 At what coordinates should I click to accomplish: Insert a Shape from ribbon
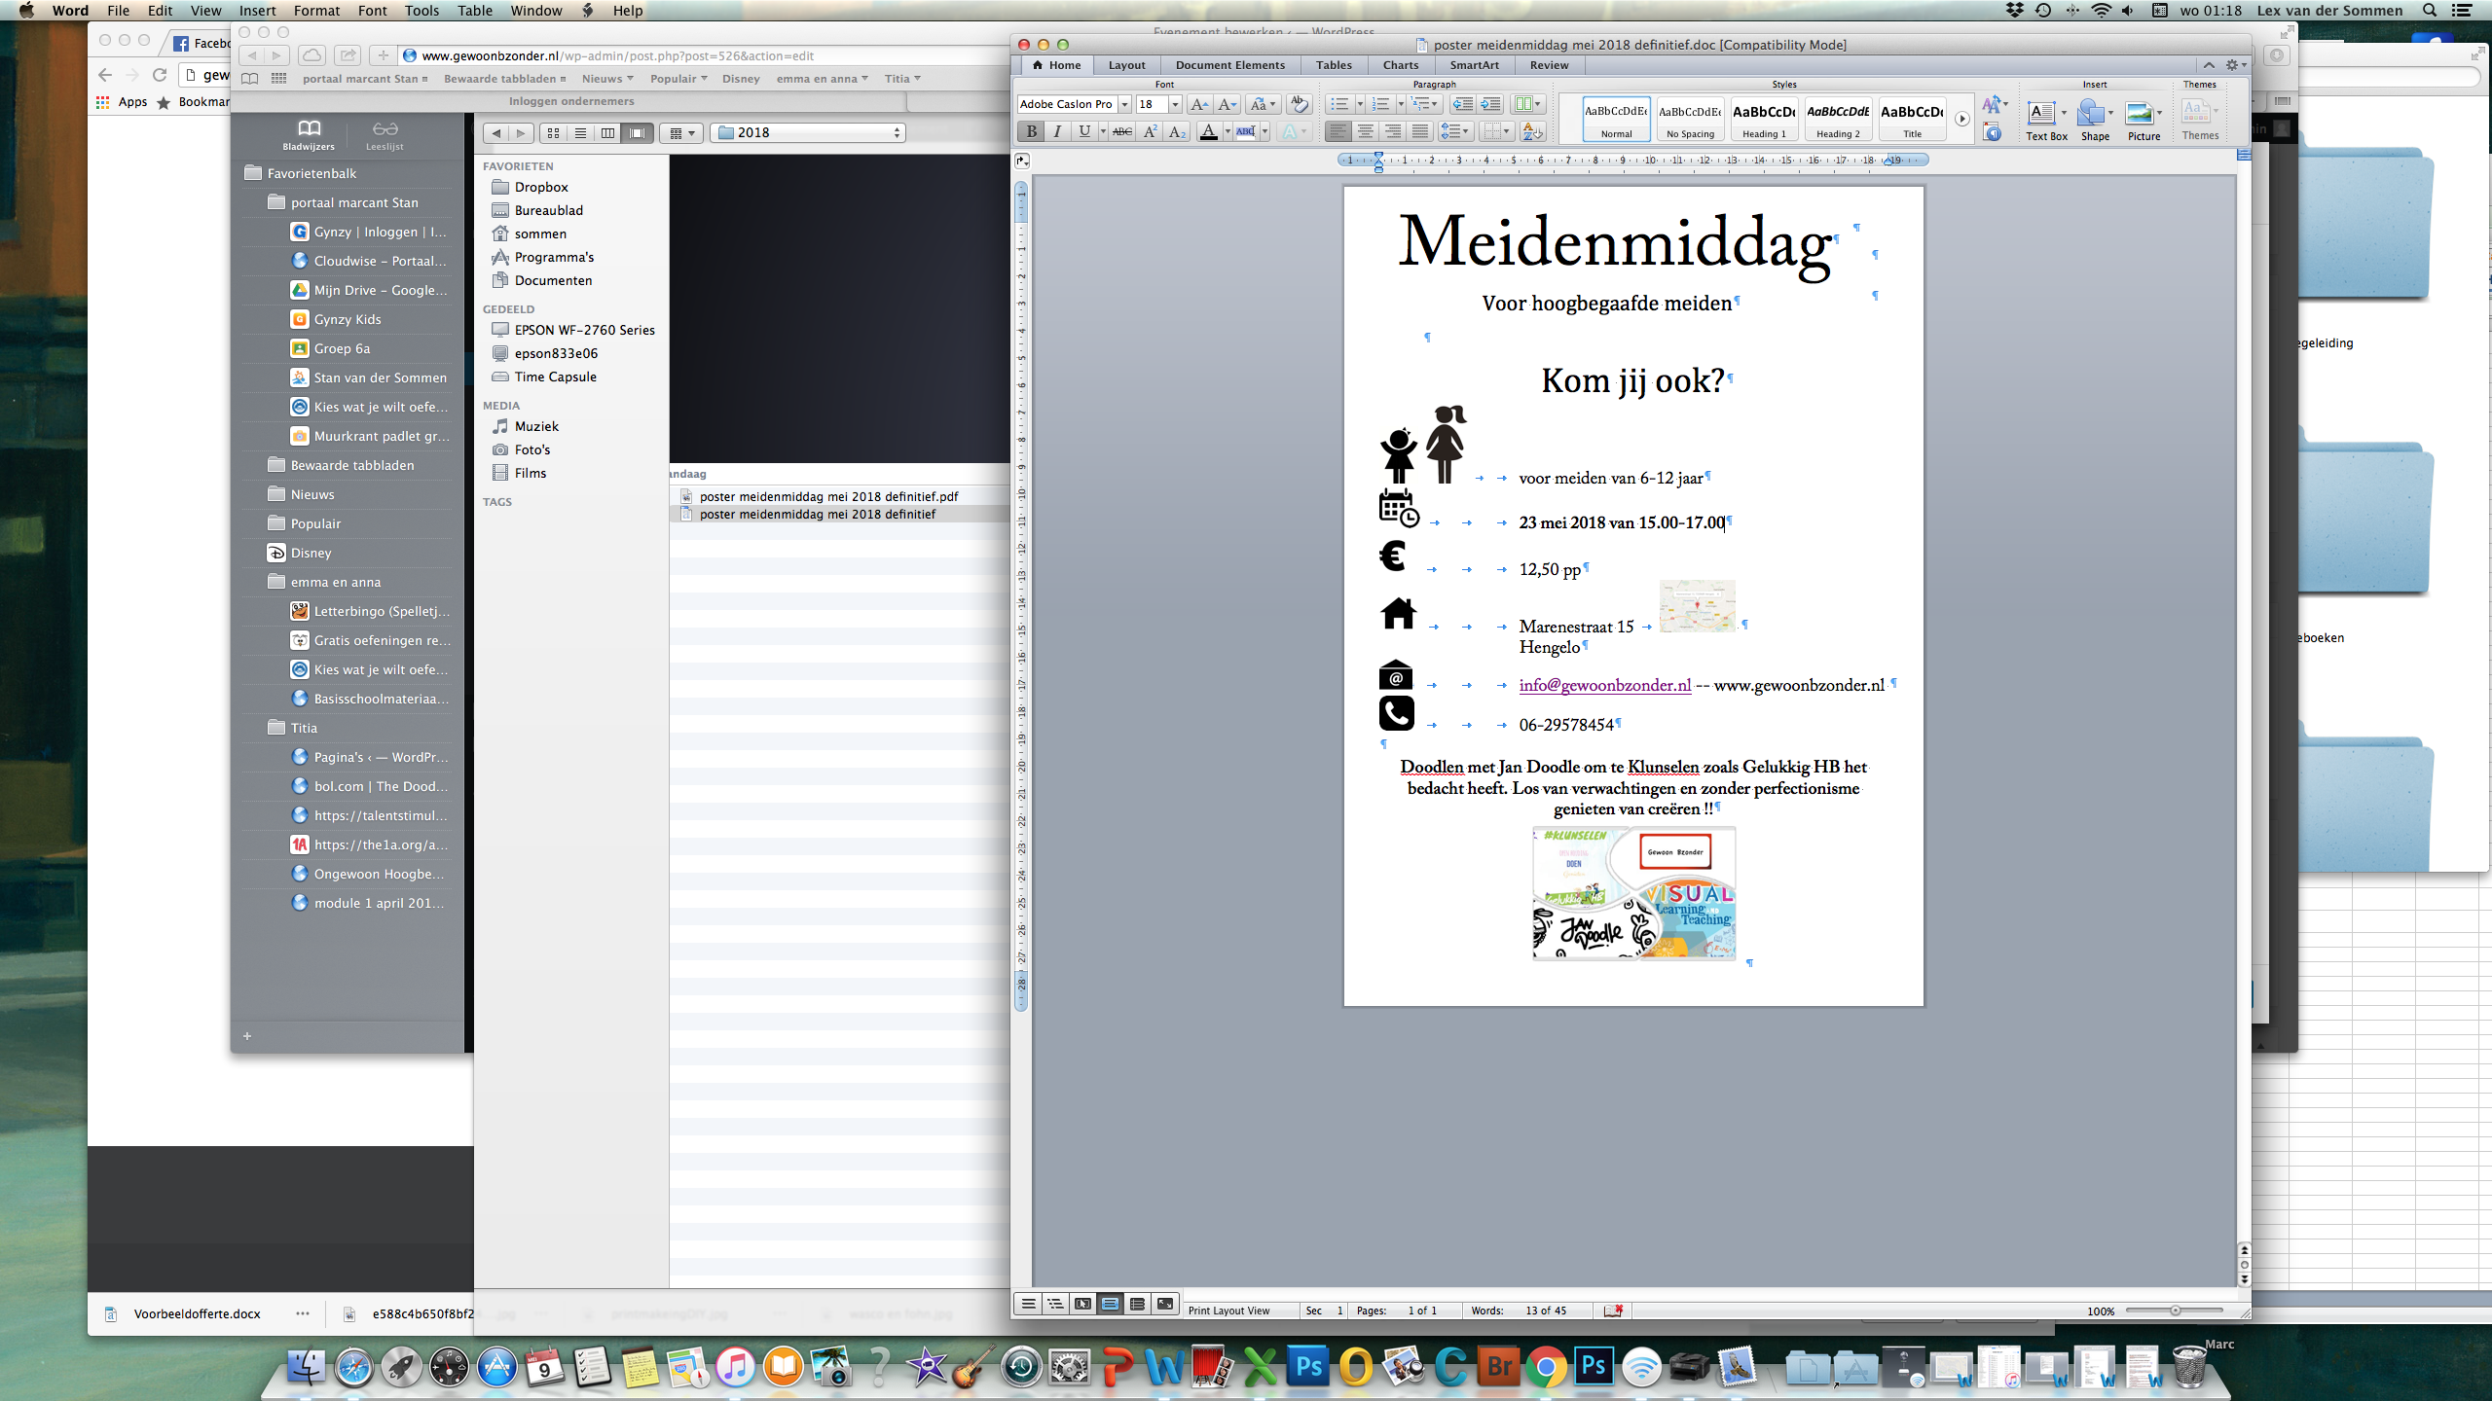click(2095, 120)
